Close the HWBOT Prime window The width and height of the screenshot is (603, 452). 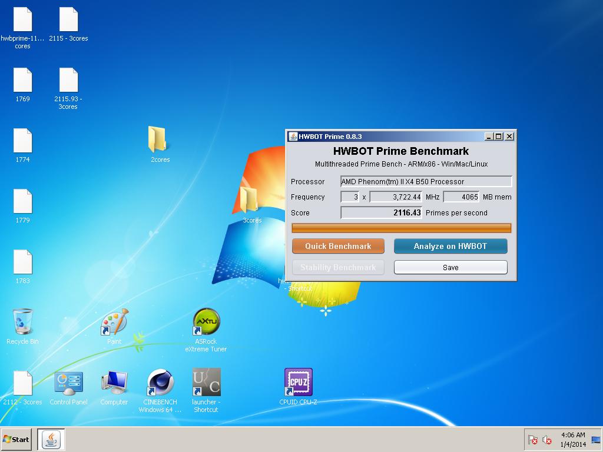tap(509, 137)
